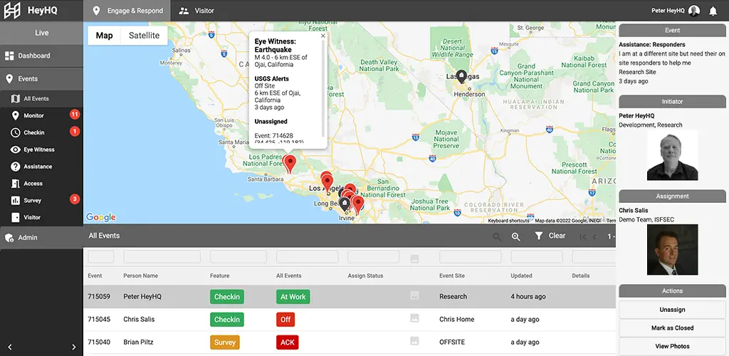Screen dimensions: 729x356
Task: Switch map to Satellite view
Action: pyautogui.click(x=144, y=36)
